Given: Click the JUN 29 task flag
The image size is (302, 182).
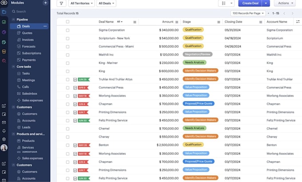Looking at the screenshot, I should [x=84, y=79].
